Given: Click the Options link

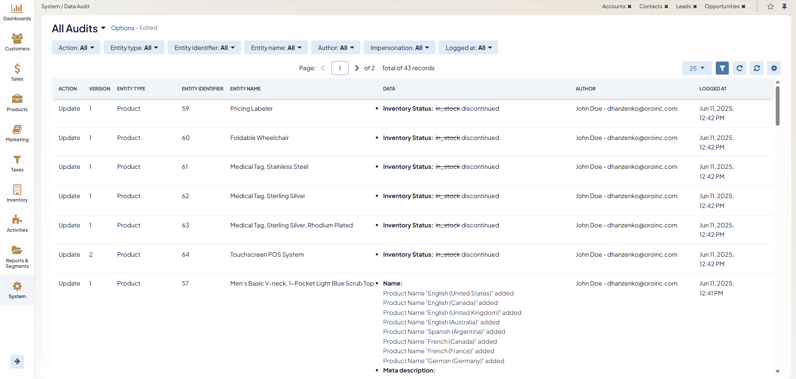Looking at the screenshot, I should tap(122, 28).
